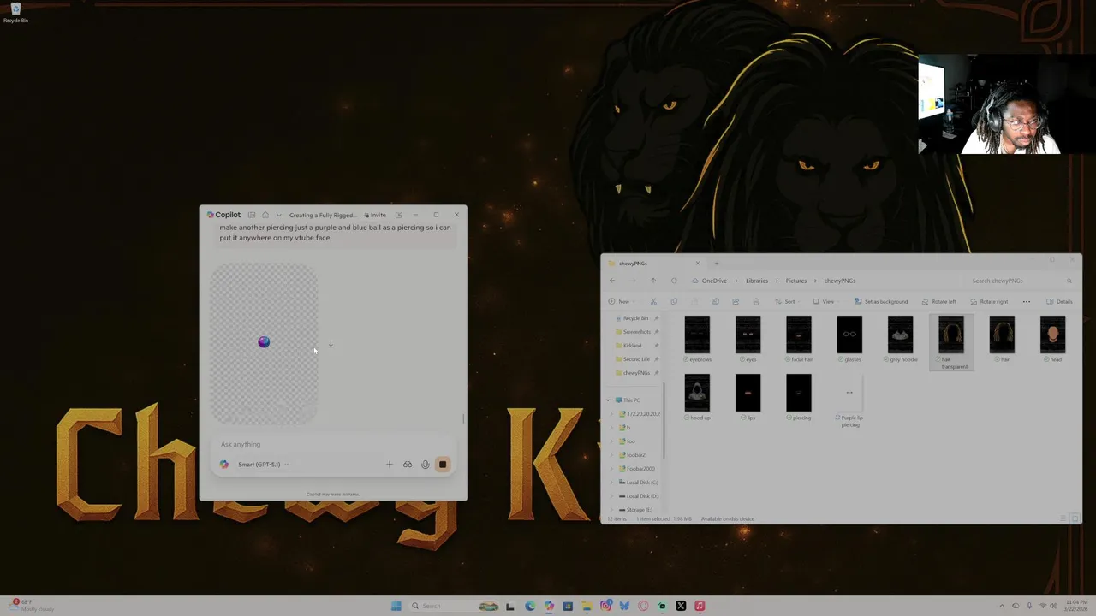The image size is (1096, 616).
Task: Stop the Copilot response generation
Action: tap(443, 465)
